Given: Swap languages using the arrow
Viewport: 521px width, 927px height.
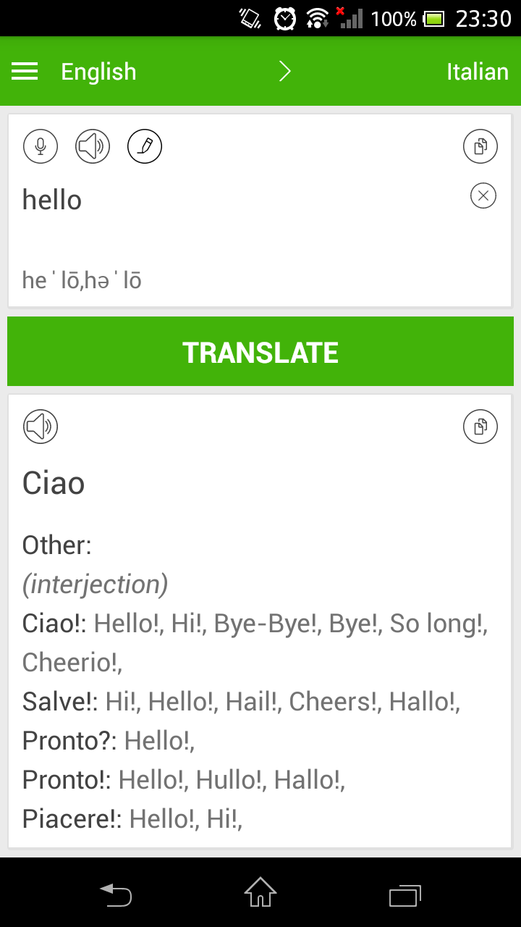Looking at the screenshot, I should 285,71.
